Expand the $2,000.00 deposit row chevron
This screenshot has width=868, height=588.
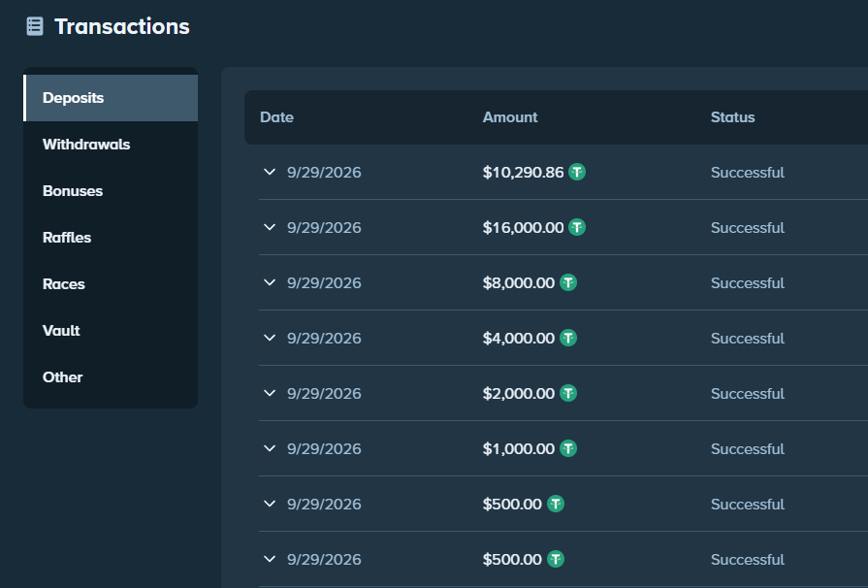tap(270, 394)
